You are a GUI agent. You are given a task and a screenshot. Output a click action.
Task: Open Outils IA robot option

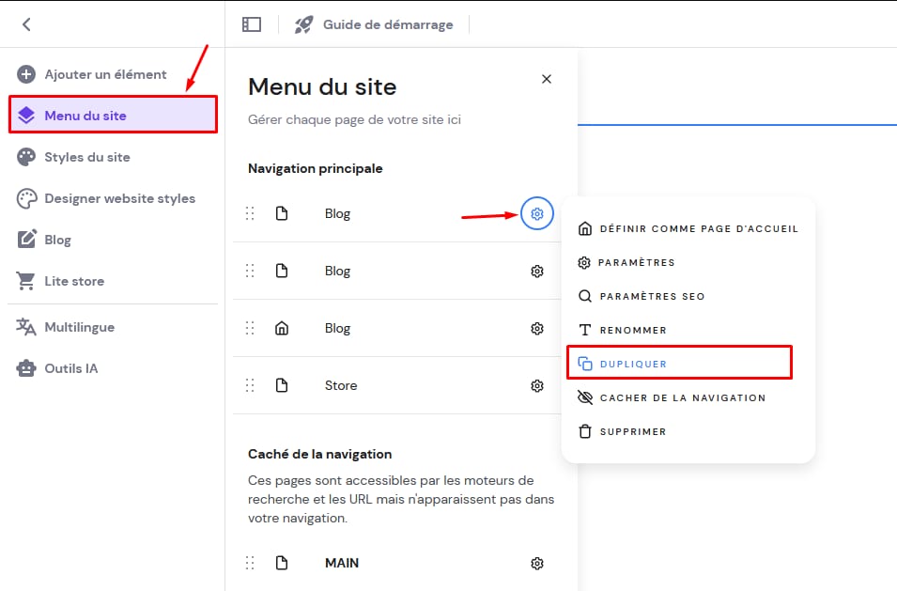70,368
